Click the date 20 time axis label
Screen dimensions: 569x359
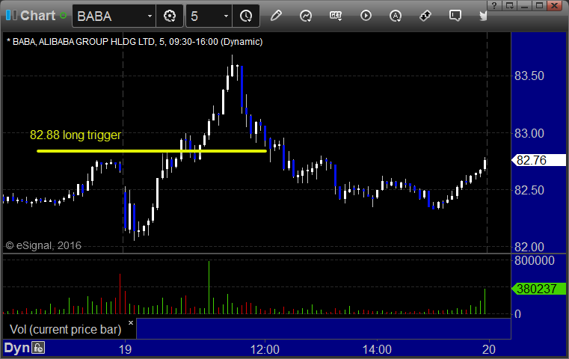pos(489,349)
